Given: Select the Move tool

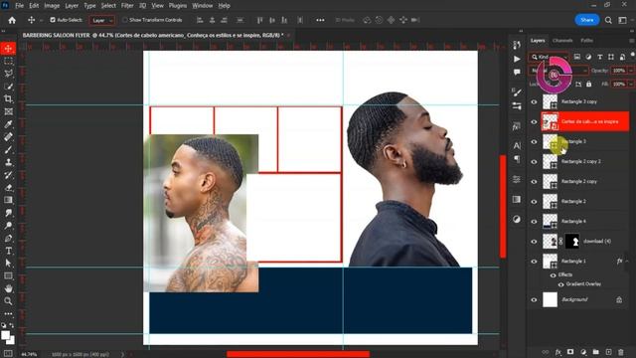Looking at the screenshot, I should coord(8,49).
